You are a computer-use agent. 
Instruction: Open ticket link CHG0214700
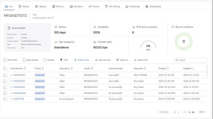coord(19,75)
